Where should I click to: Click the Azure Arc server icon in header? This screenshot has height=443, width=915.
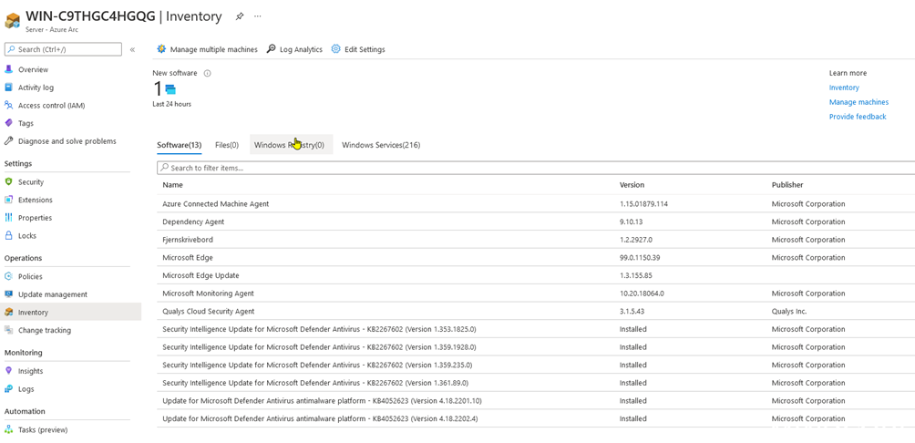12,22
